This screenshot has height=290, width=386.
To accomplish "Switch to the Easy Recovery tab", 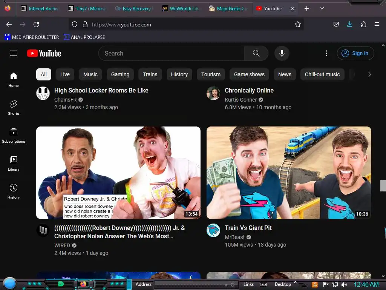I will (x=134, y=8).
